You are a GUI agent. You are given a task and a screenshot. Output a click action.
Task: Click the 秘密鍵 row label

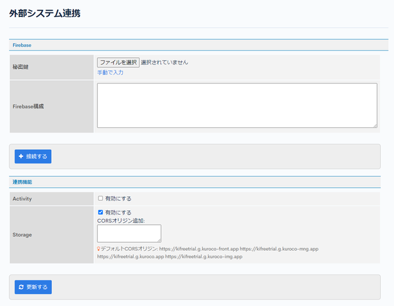[20, 67]
